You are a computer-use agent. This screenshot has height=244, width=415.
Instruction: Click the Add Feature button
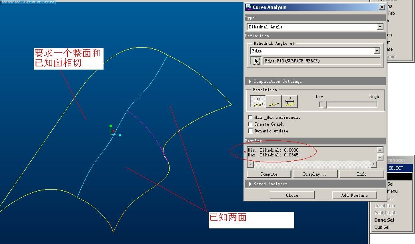[354, 195]
